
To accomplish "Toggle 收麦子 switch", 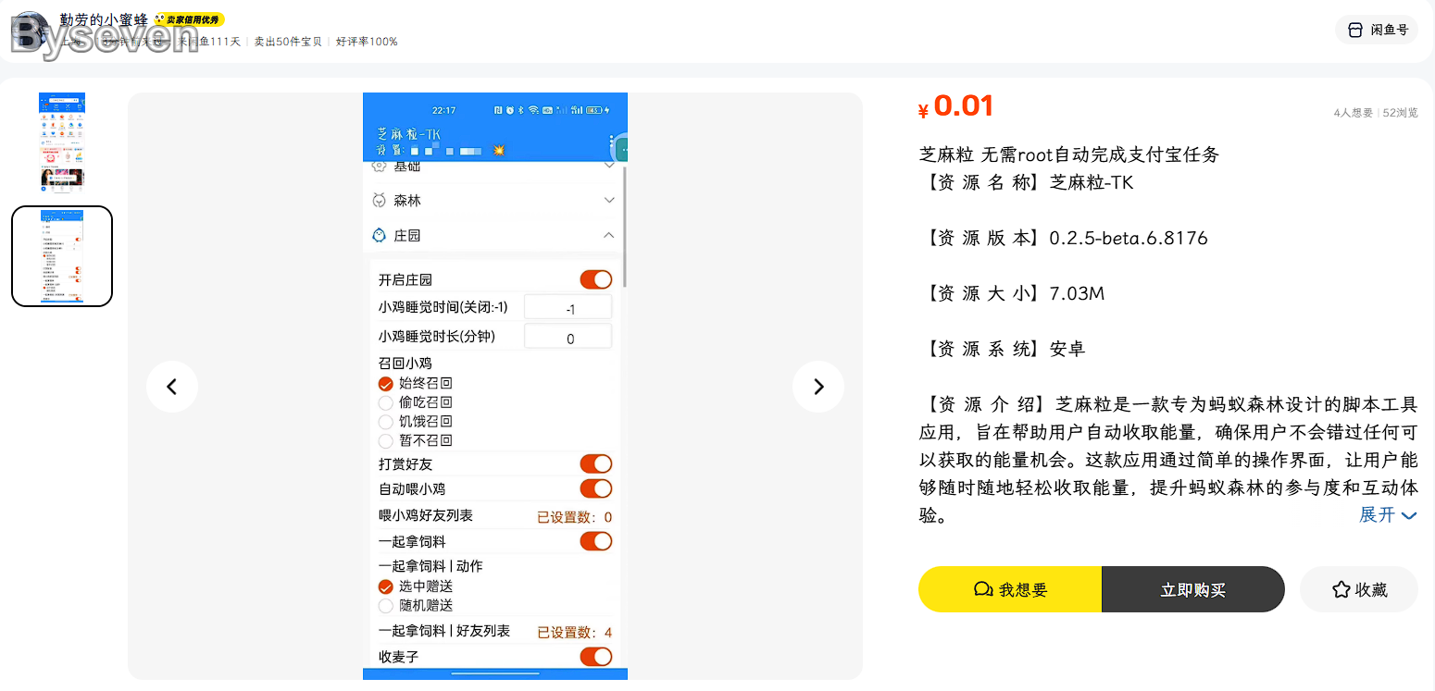I will [596, 657].
